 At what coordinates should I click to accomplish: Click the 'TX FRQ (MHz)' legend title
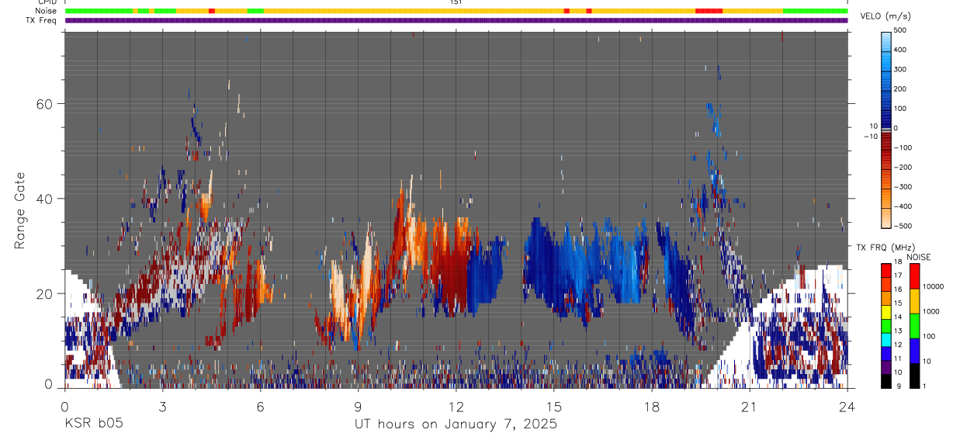coord(886,248)
